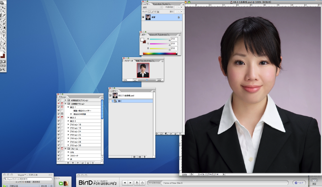Hide the 背景 layer with eye icon
Screen dimensions: 322x187
tap(143, 17)
